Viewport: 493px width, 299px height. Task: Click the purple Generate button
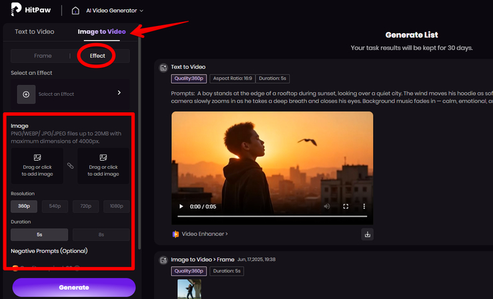click(x=73, y=287)
